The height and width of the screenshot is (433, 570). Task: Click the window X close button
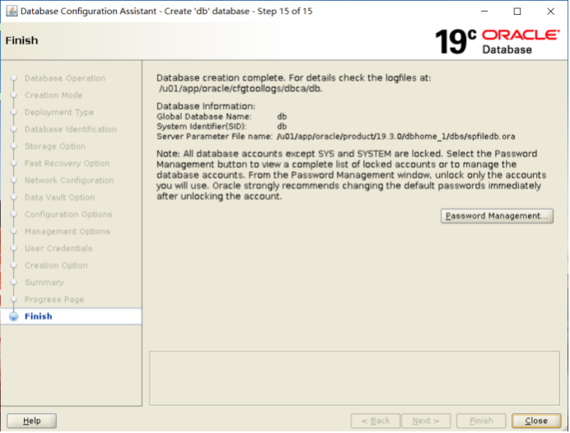click(550, 12)
